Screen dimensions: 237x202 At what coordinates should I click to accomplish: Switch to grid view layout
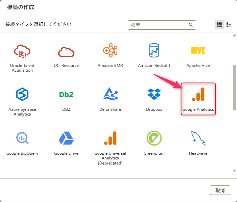(219, 25)
